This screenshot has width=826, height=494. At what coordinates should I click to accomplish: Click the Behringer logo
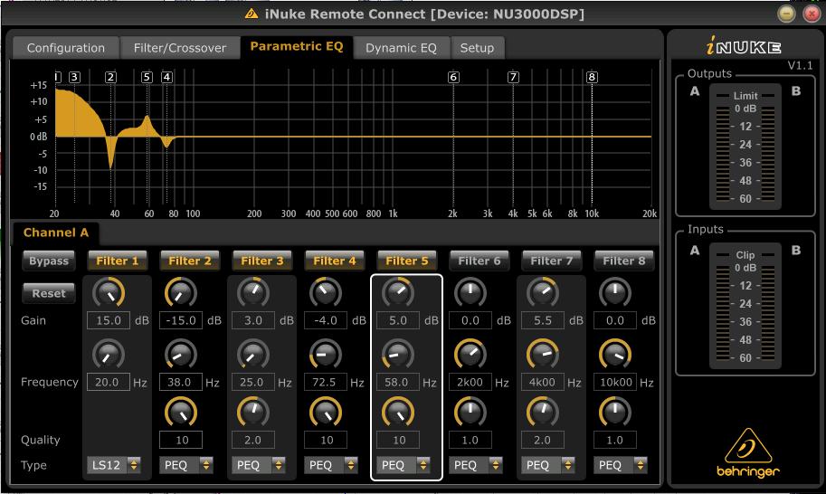point(745,451)
